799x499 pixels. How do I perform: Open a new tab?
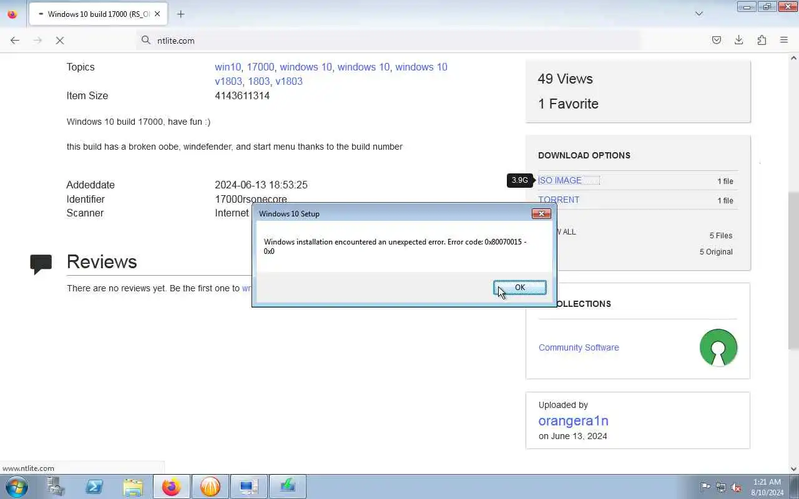(x=180, y=14)
